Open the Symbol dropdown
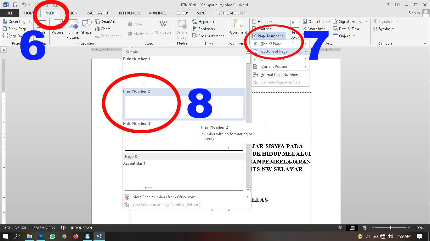 tap(384, 29)
